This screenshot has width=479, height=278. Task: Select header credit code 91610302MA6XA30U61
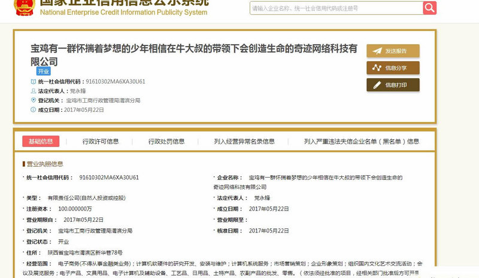click(116, 81)
